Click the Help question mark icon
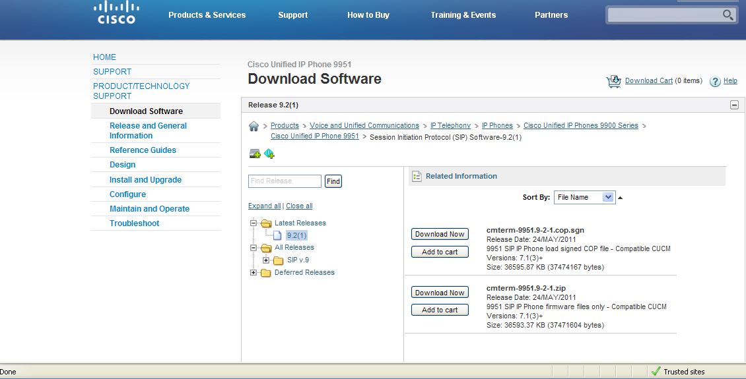This screenshot has width=746, height=379. tap(715, 81)
